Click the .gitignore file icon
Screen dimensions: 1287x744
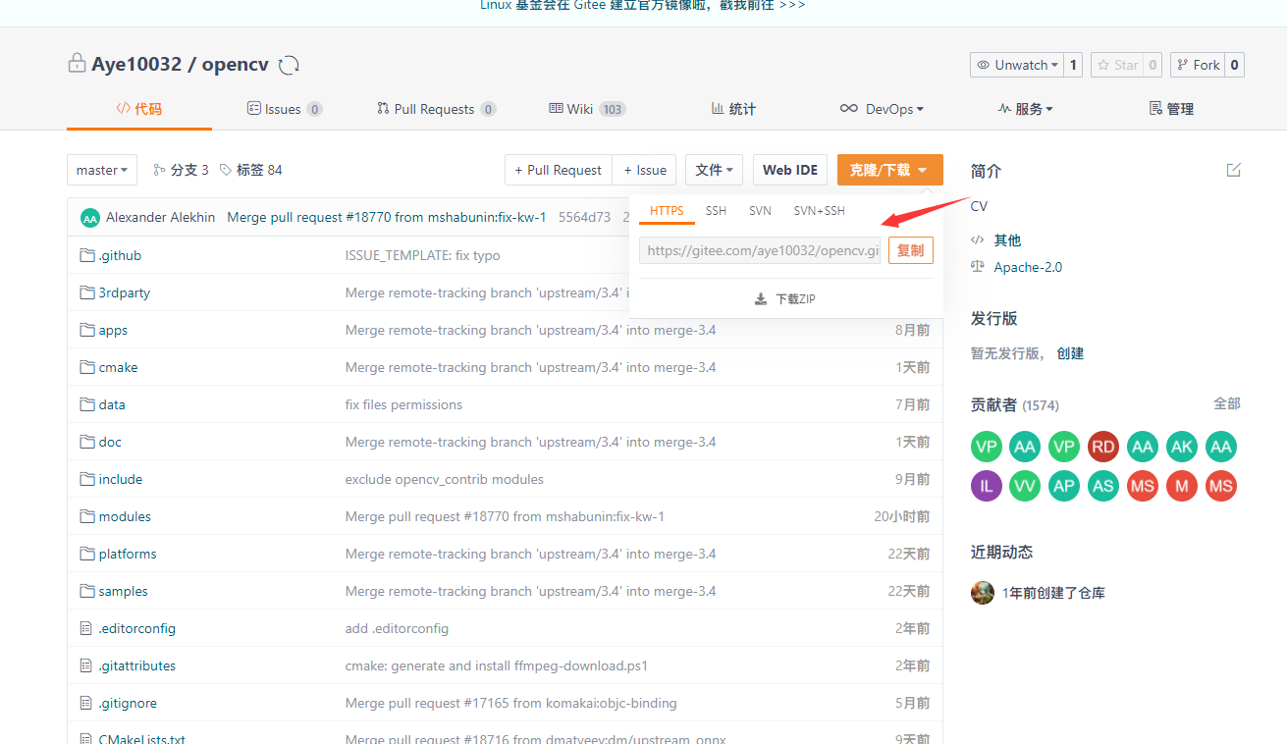click(x=86, y=703)
